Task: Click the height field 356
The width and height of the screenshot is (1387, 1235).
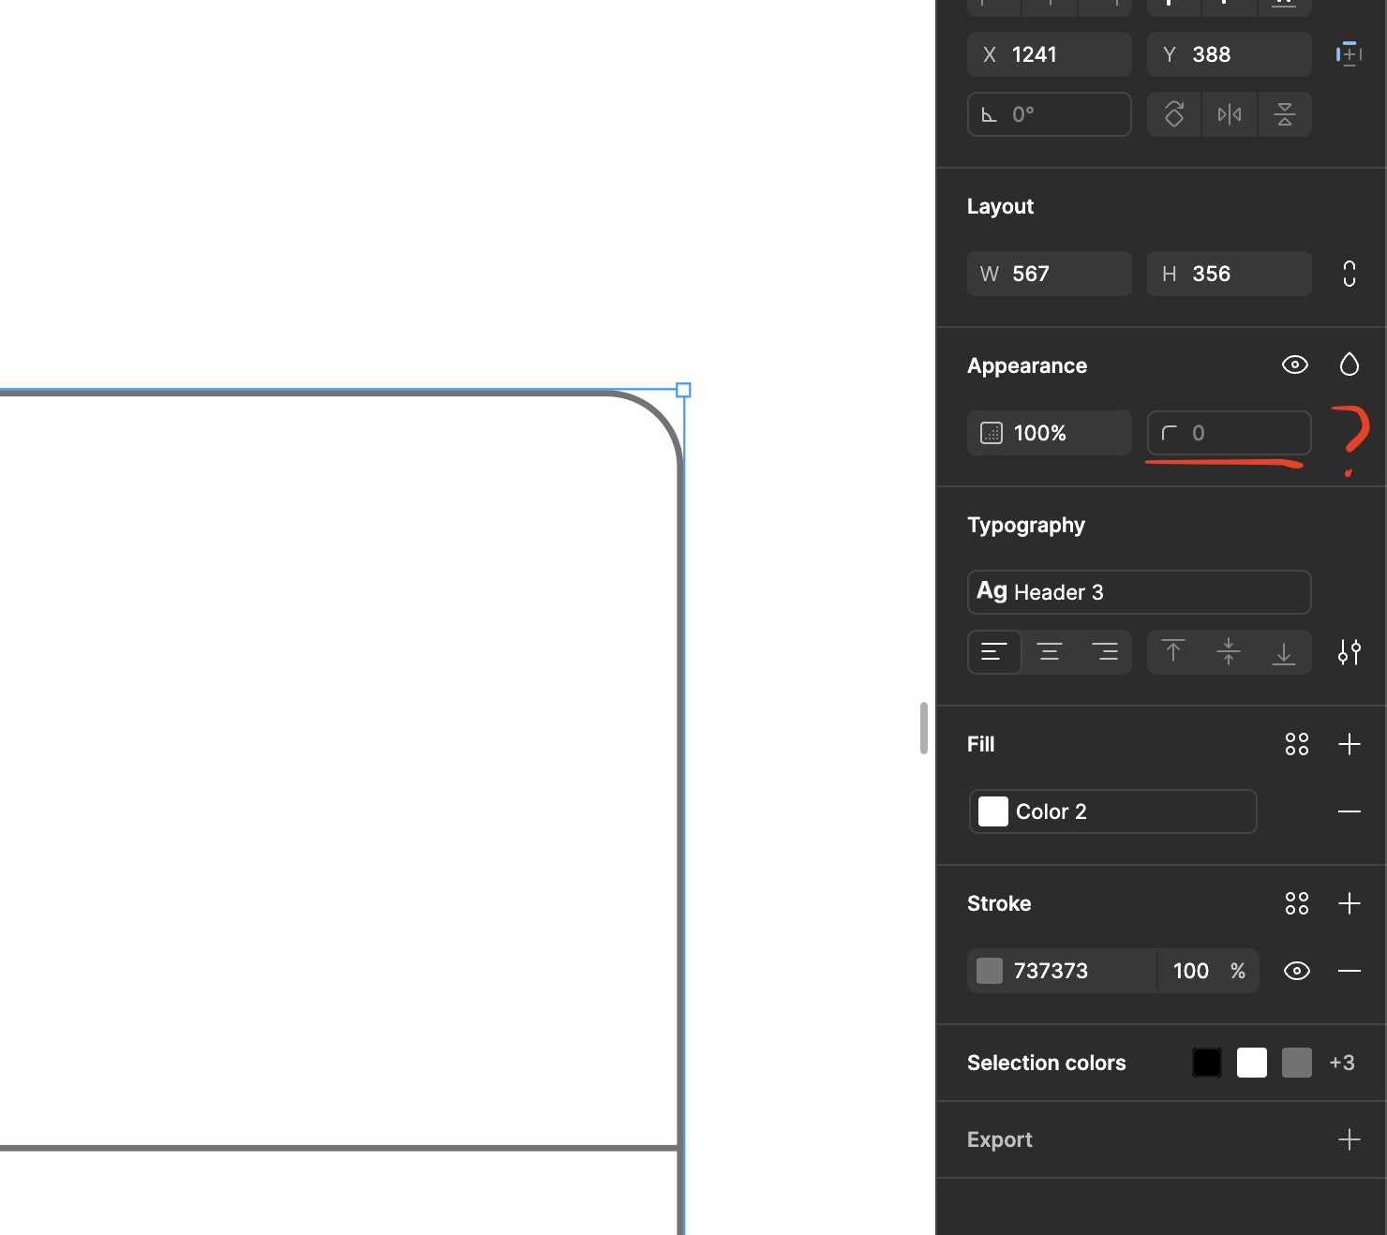Action: pos(1230,274)
